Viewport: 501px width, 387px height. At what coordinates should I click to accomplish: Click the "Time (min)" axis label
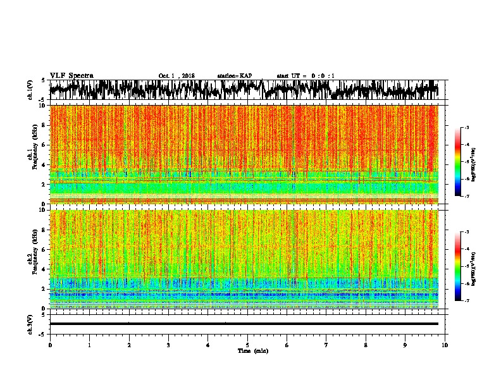click(253, 351)
